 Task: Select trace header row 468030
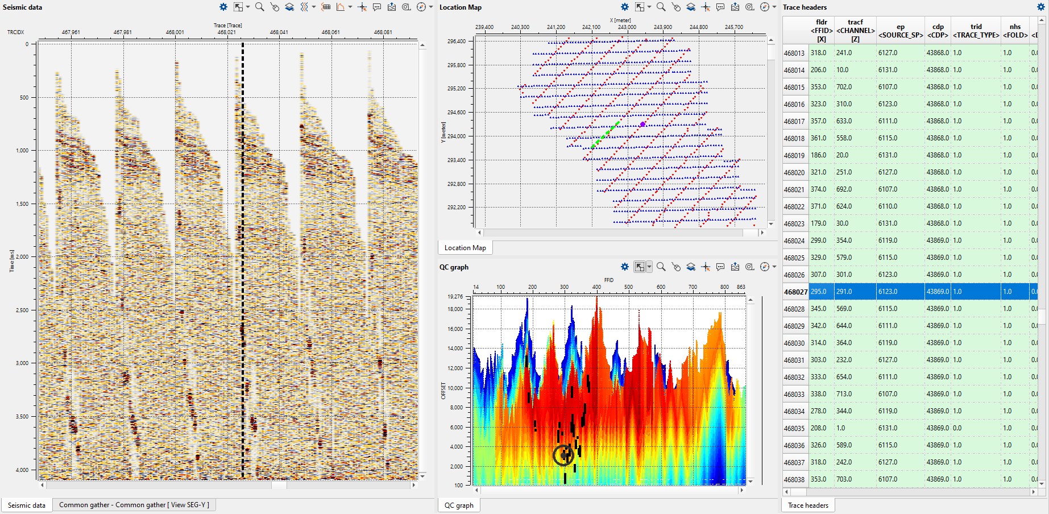tap(794, 343)
